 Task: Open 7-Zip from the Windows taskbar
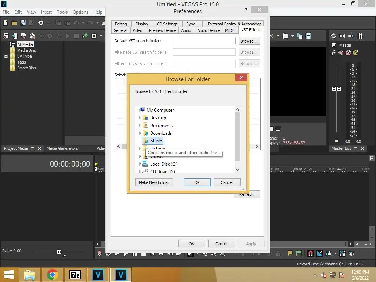[75, 275]
